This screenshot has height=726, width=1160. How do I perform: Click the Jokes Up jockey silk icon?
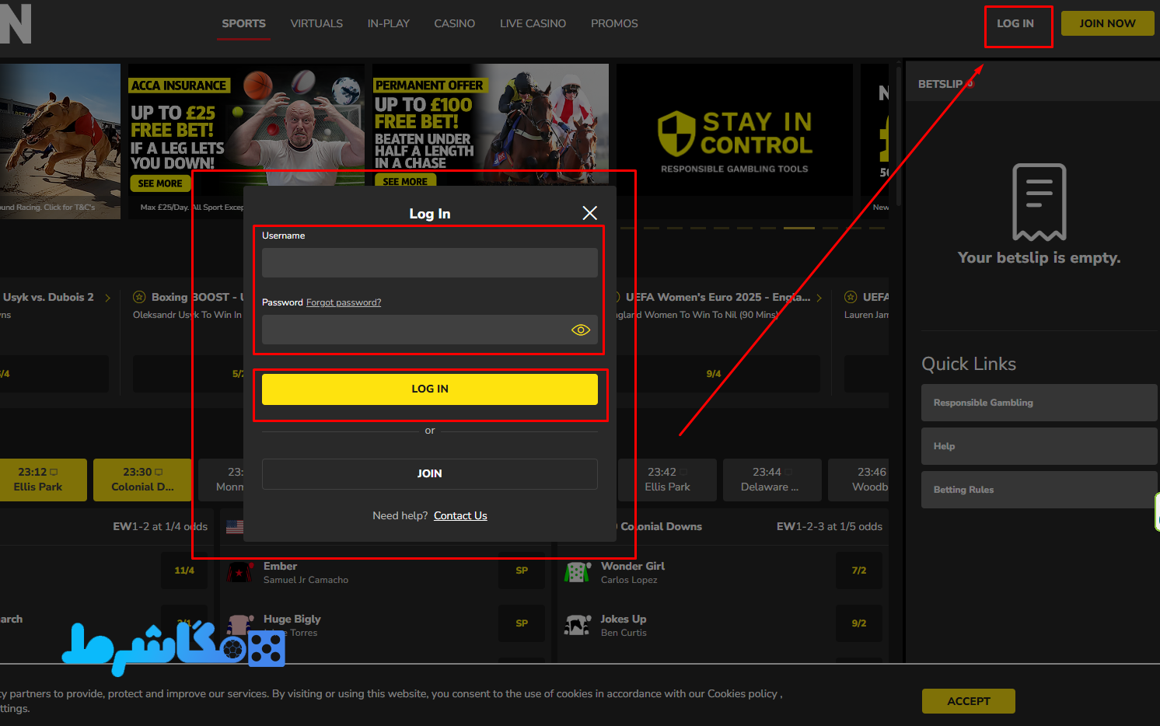click(577, 625)
